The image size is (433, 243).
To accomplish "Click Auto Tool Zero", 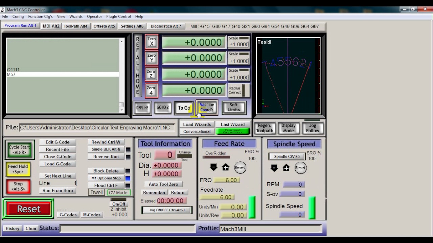I will tap(163, 184).
